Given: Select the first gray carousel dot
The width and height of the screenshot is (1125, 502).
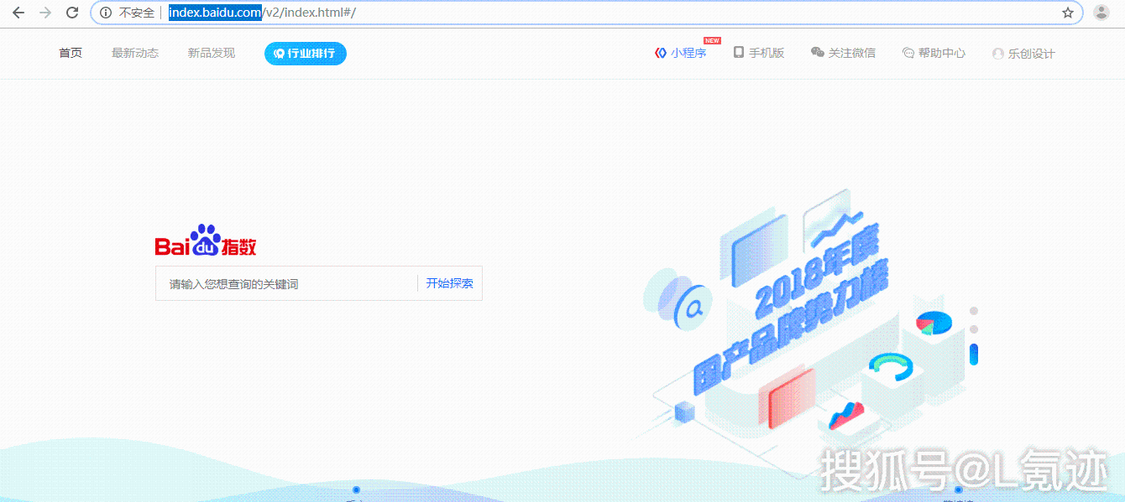Looking at the screenshot, I should 974,311.
